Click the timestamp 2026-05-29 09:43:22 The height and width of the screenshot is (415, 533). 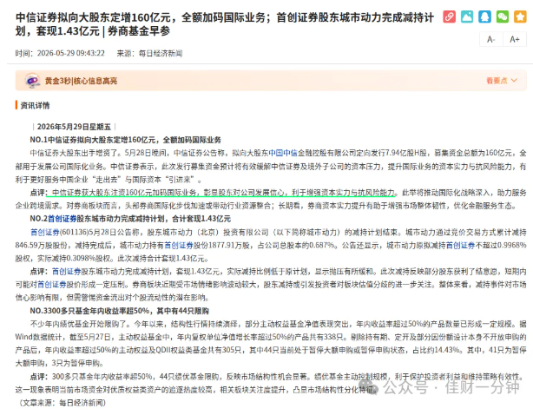70,53
